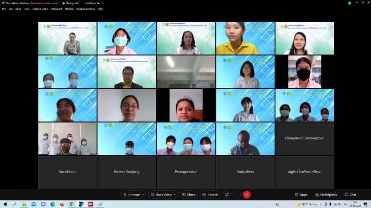Start recording with the Record button
Screen dimensions: 371x208
pyautogui.click(x=210, y=195)
